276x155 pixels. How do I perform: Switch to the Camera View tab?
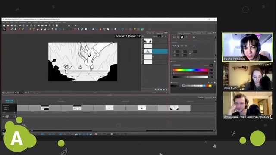pos(151,33)
